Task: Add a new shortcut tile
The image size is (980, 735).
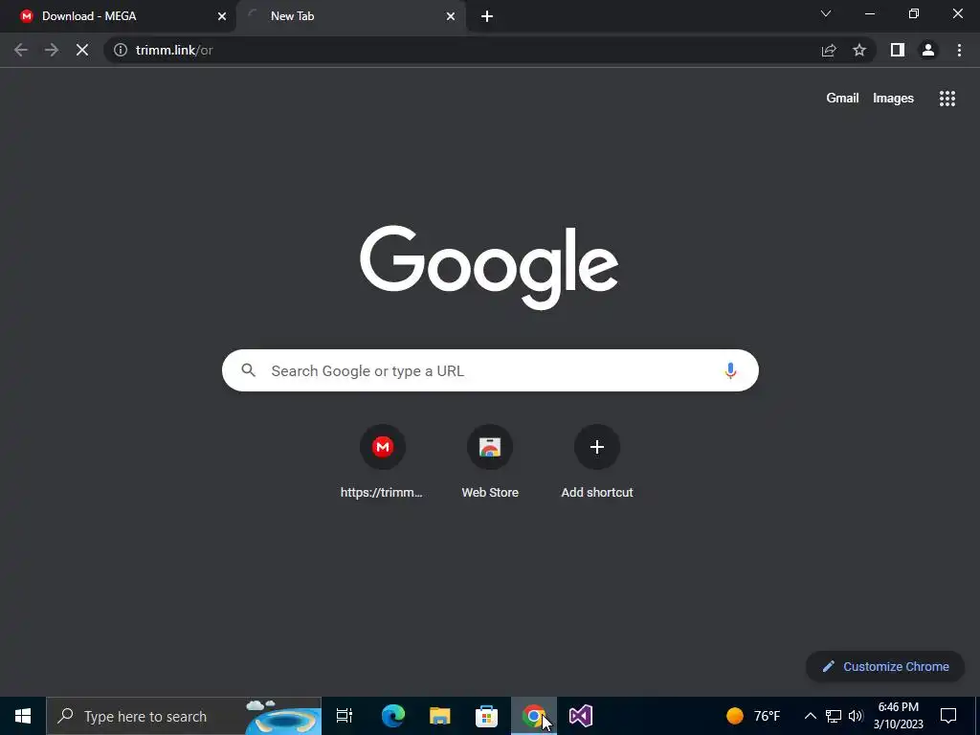Action: tap(597, 462)
